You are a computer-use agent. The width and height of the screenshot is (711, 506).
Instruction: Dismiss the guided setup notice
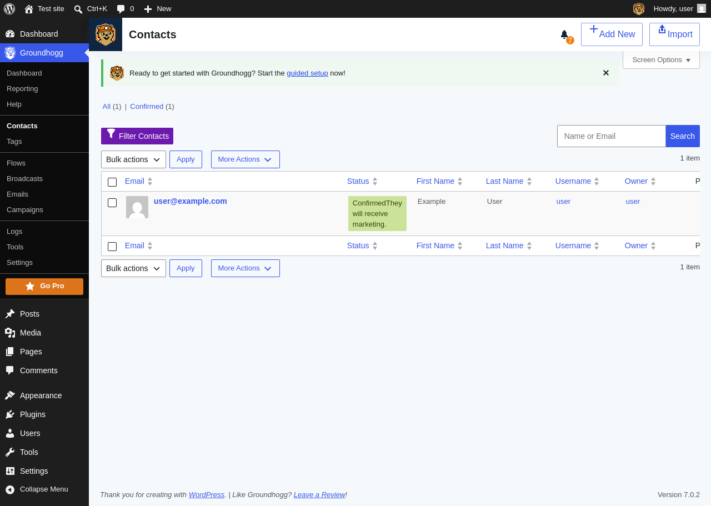(x=606, y=73)
